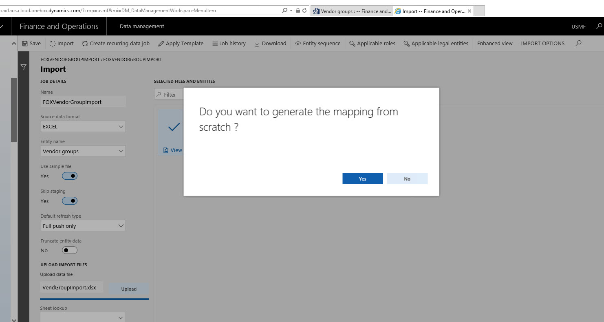
Task: Open the filter pane icon on left sidebar
Action: coord(23,67)
